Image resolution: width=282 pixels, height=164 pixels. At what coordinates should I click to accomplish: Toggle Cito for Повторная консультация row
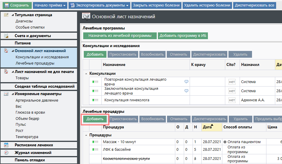[232, 82]
